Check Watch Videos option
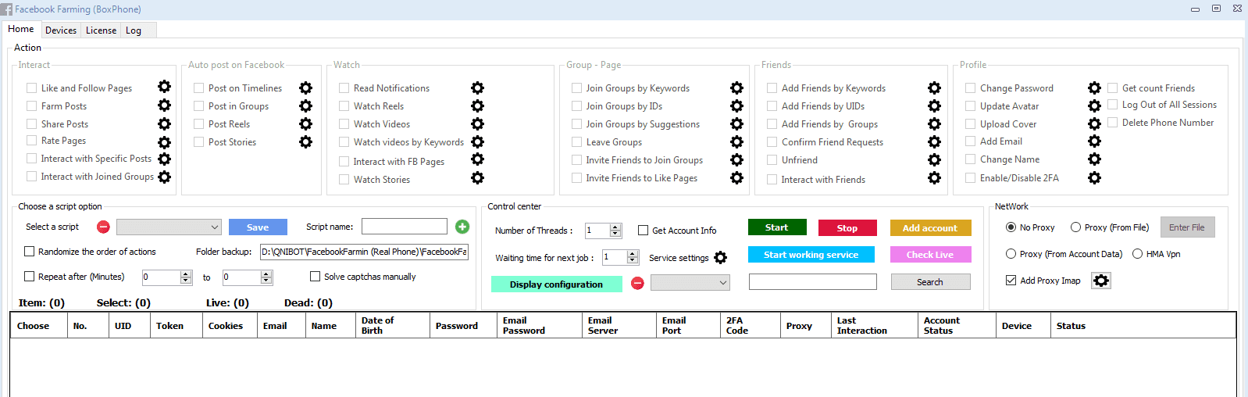This screenshot has height=397, width=1248. click(344, 123)
